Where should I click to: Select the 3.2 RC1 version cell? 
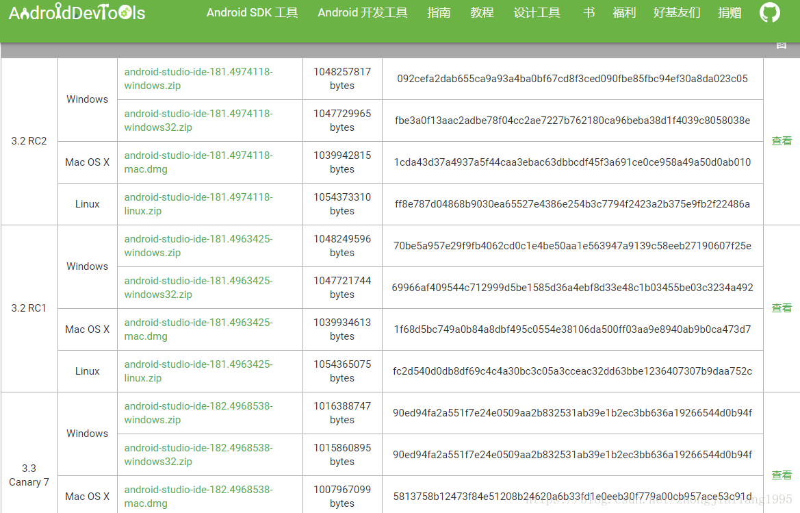[29, 308]
